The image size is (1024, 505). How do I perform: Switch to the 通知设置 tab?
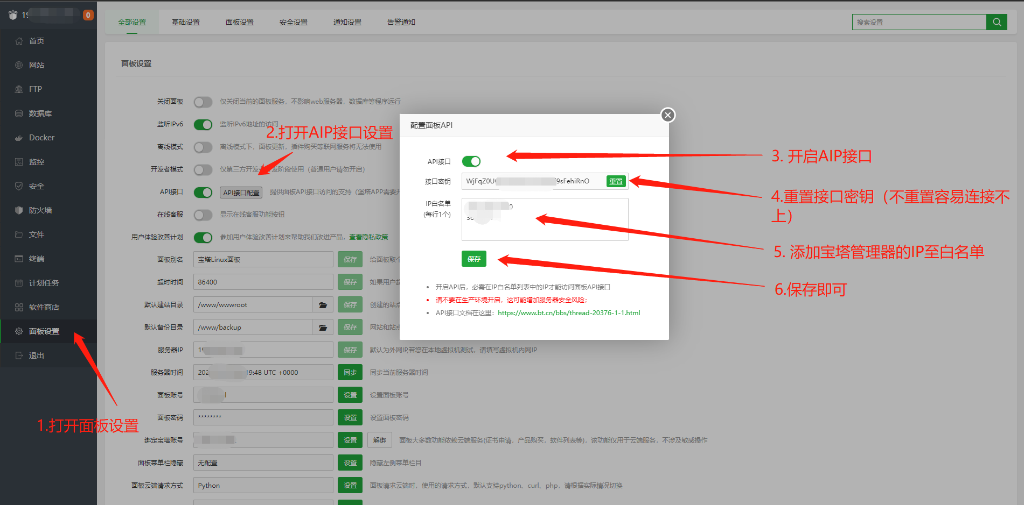coord(347,22)
